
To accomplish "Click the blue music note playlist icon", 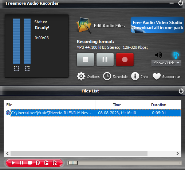I will [x=176, y=55].
